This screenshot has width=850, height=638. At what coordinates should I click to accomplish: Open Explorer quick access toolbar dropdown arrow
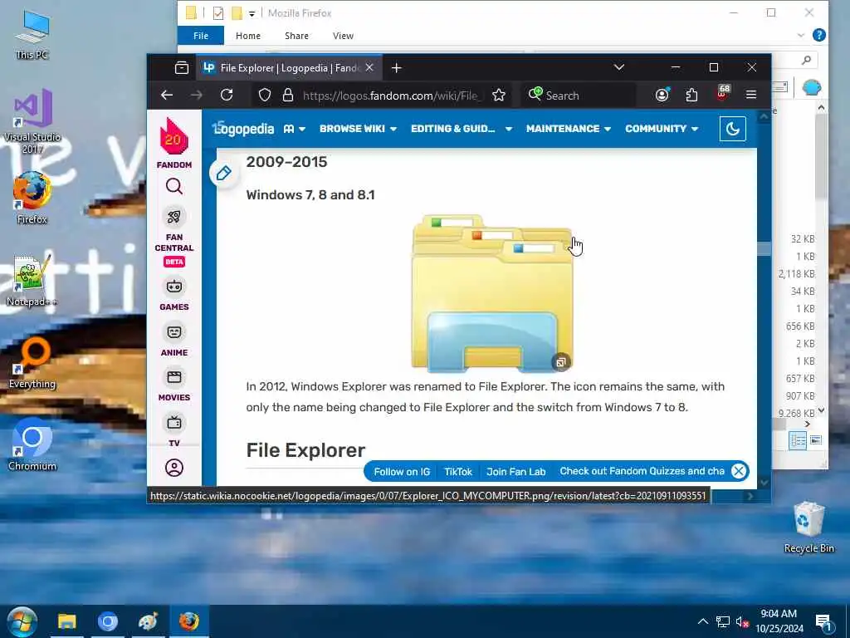point(252,13)
